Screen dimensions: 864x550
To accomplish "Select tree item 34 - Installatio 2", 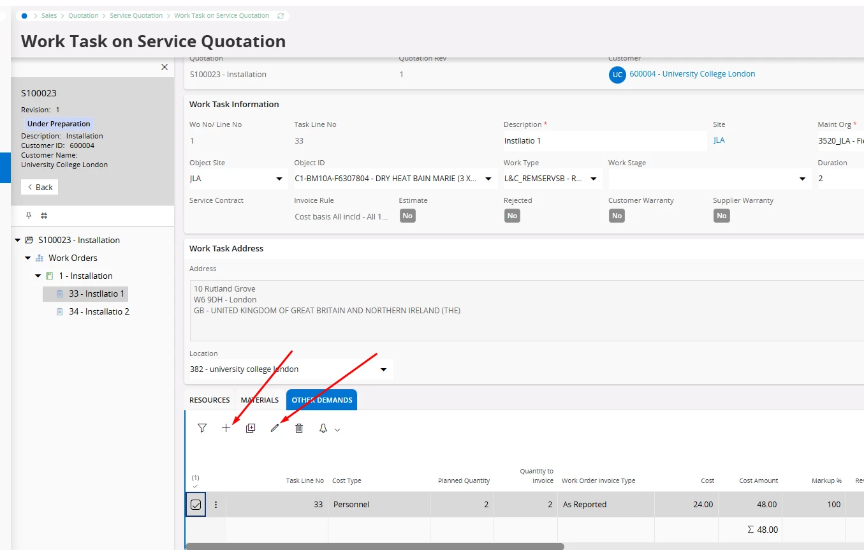I will (x=99, y=312).
